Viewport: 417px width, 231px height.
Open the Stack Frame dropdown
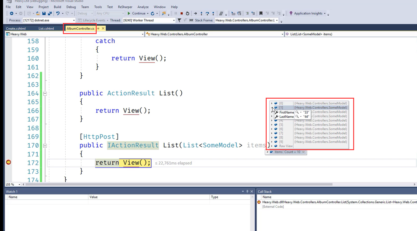pos(277,20)
